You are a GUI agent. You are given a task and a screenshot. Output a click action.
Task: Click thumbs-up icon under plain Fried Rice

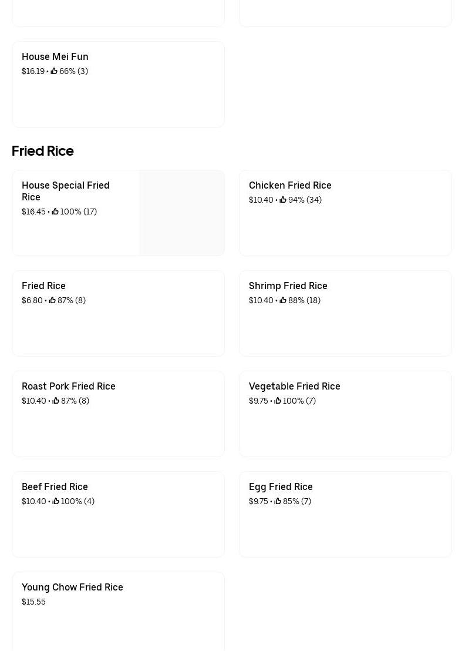pos(52,300)
